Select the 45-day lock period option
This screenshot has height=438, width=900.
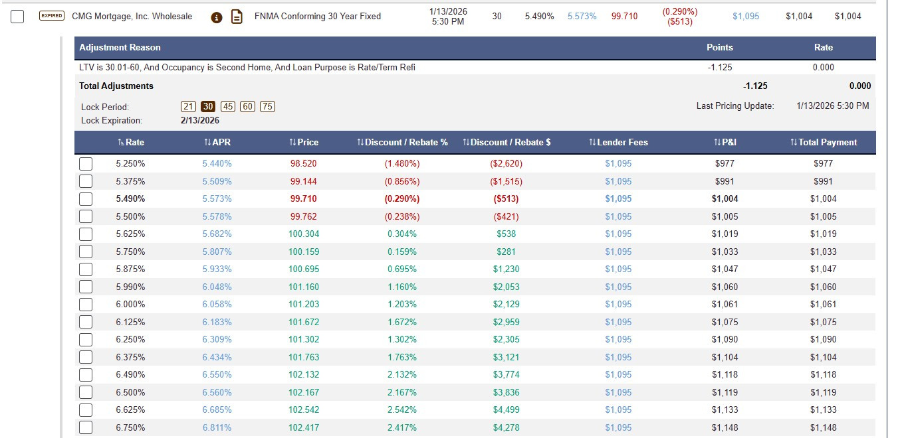pyautogui.click(x=228, y=106)
